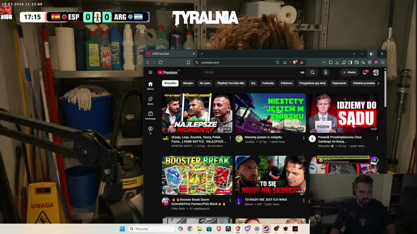
Task: Open the Idziemy do sądu video thumbnail
Action: tap(344, 113)
